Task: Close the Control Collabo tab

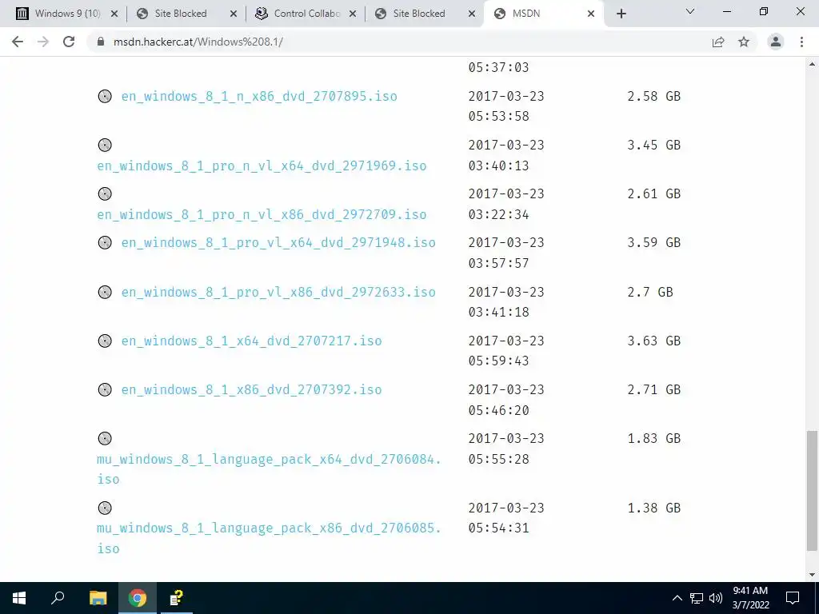Action: click(x=353, y=14)
